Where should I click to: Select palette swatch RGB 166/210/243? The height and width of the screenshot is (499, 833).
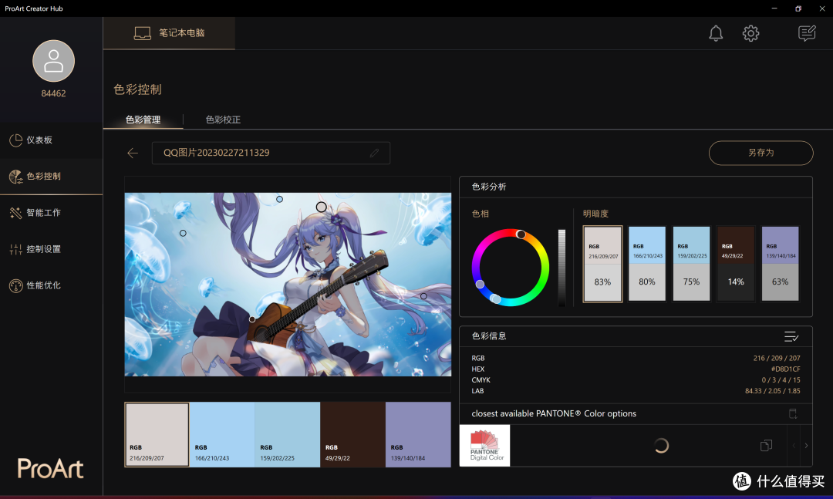[x=222, y=435]
